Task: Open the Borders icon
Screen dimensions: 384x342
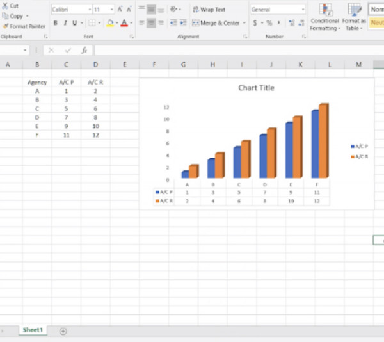Action: click(x=92, y=23)
